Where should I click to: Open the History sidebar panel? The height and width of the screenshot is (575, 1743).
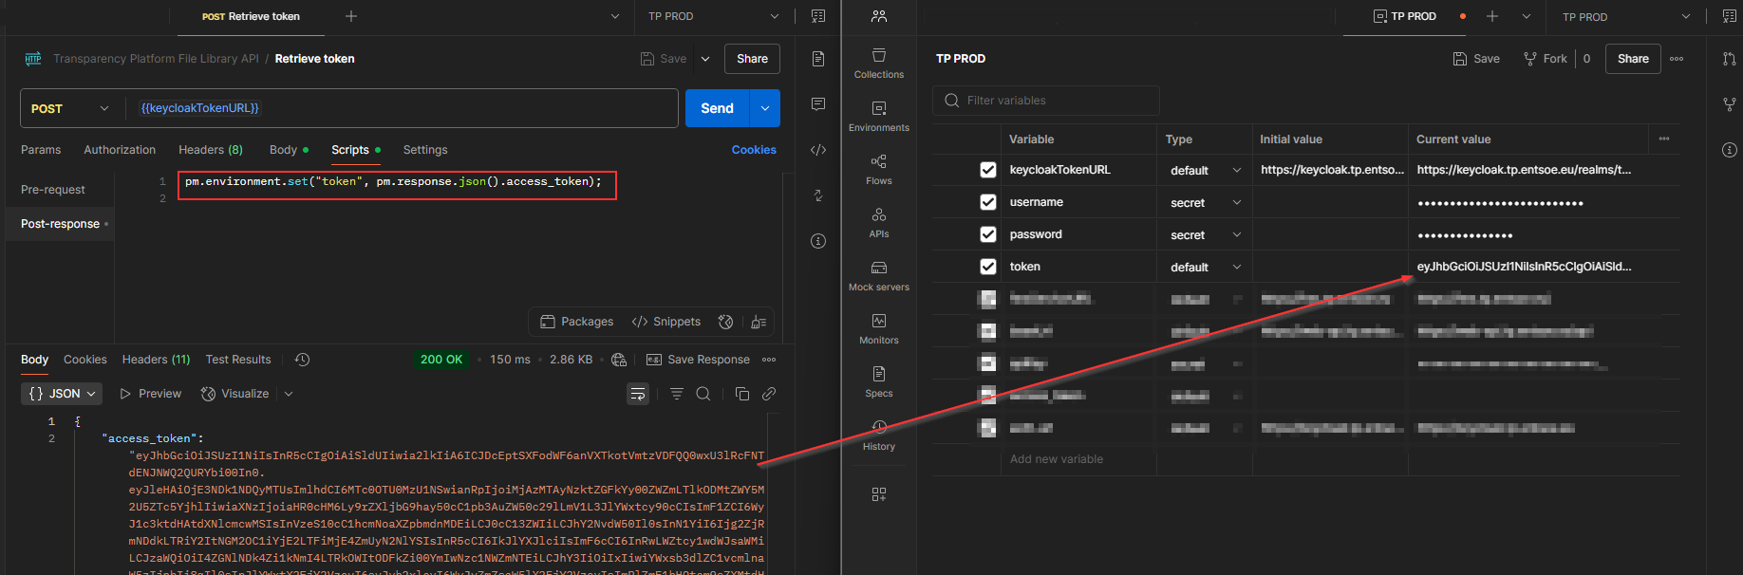[x=878, y=435]
